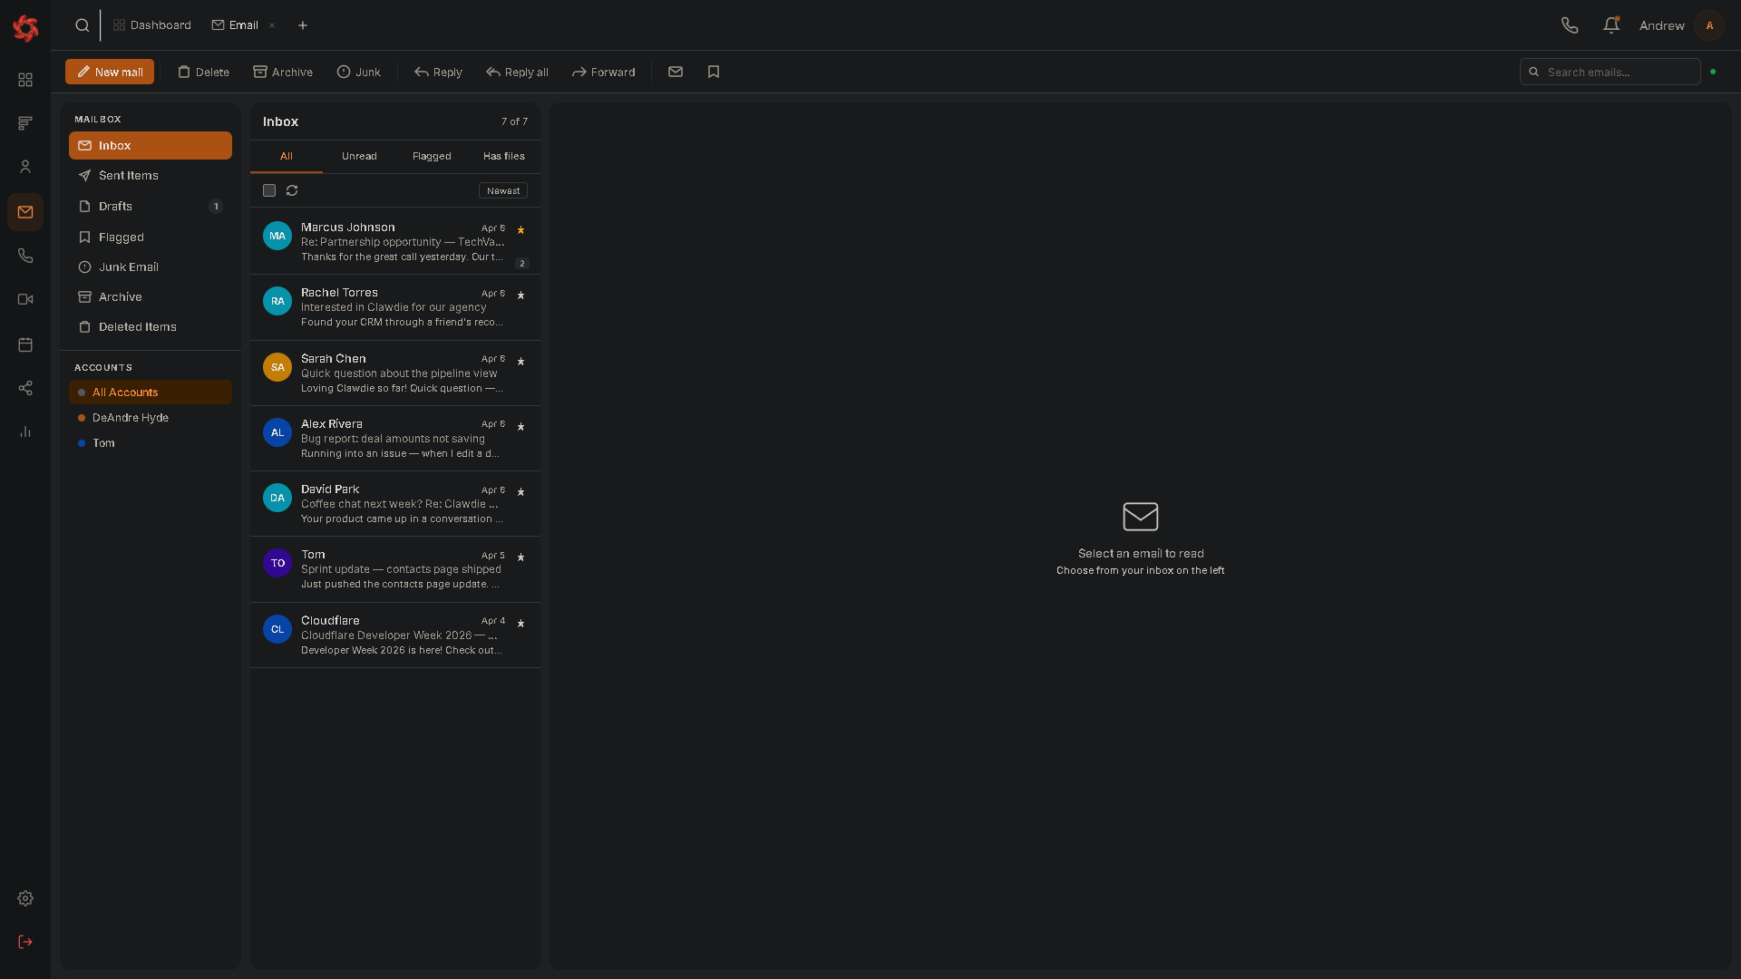1741x979 pixels.
Task: Select the Inbox folder
Action: point(151,146)
